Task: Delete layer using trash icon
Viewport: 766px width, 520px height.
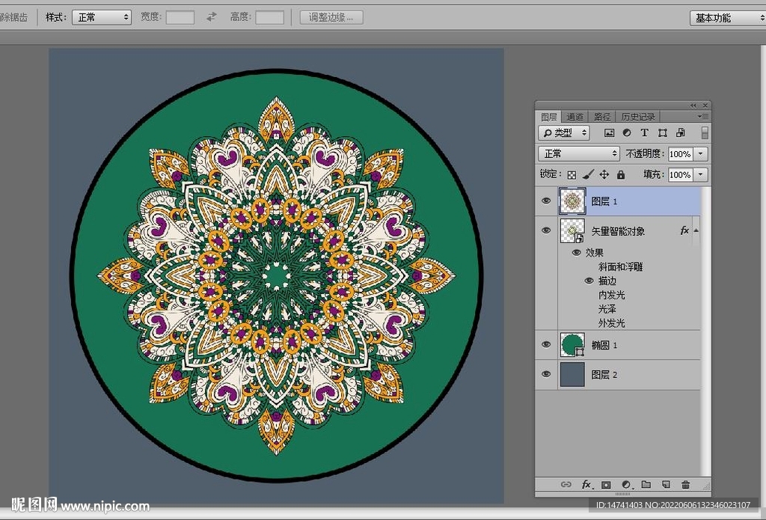Action: 685,484
